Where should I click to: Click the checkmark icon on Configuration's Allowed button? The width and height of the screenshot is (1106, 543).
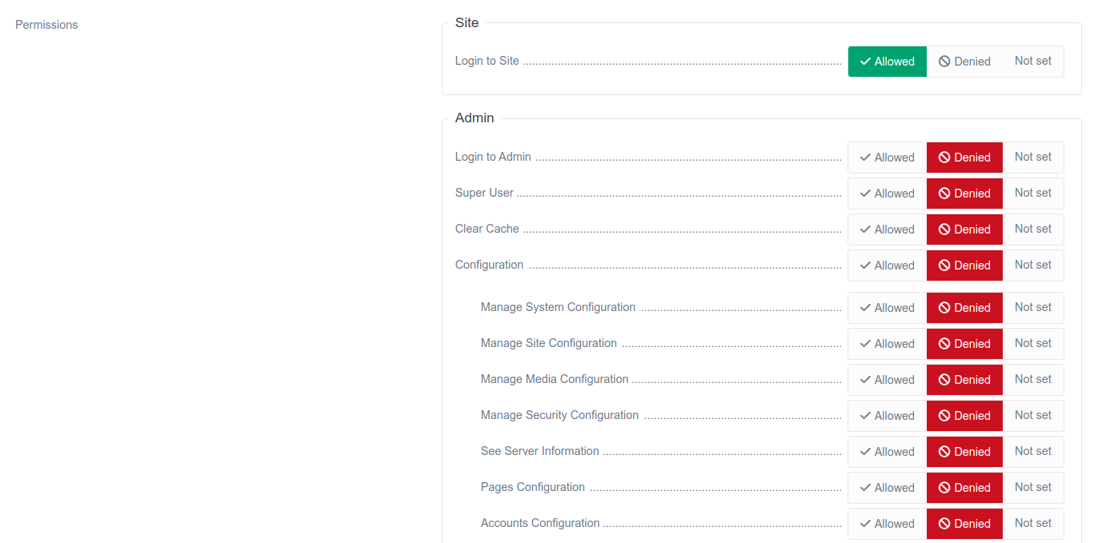click(865, 266)
